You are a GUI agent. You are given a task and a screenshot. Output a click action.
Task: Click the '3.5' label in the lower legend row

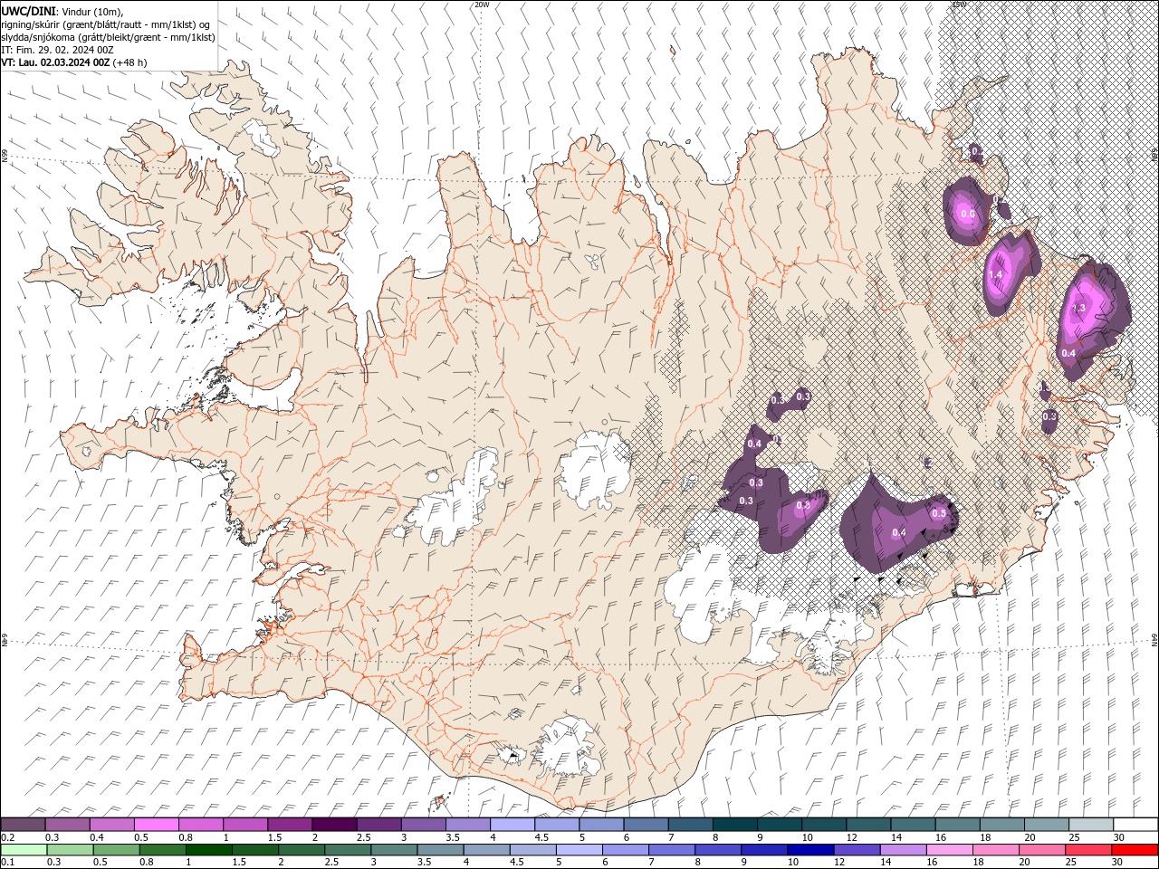[426, 863]
